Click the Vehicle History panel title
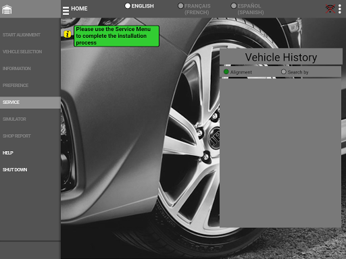This screenshot has width=346, height=259. pyautogui.click(x=281, y=57)
